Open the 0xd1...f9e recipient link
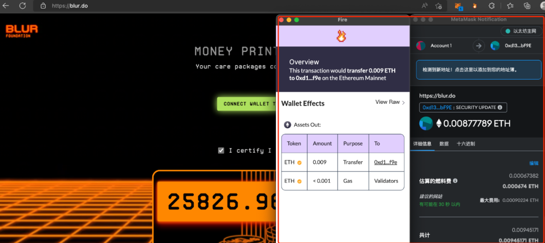Image resolution: width=545 pixels, height=243 pixels. pos(386,162)
